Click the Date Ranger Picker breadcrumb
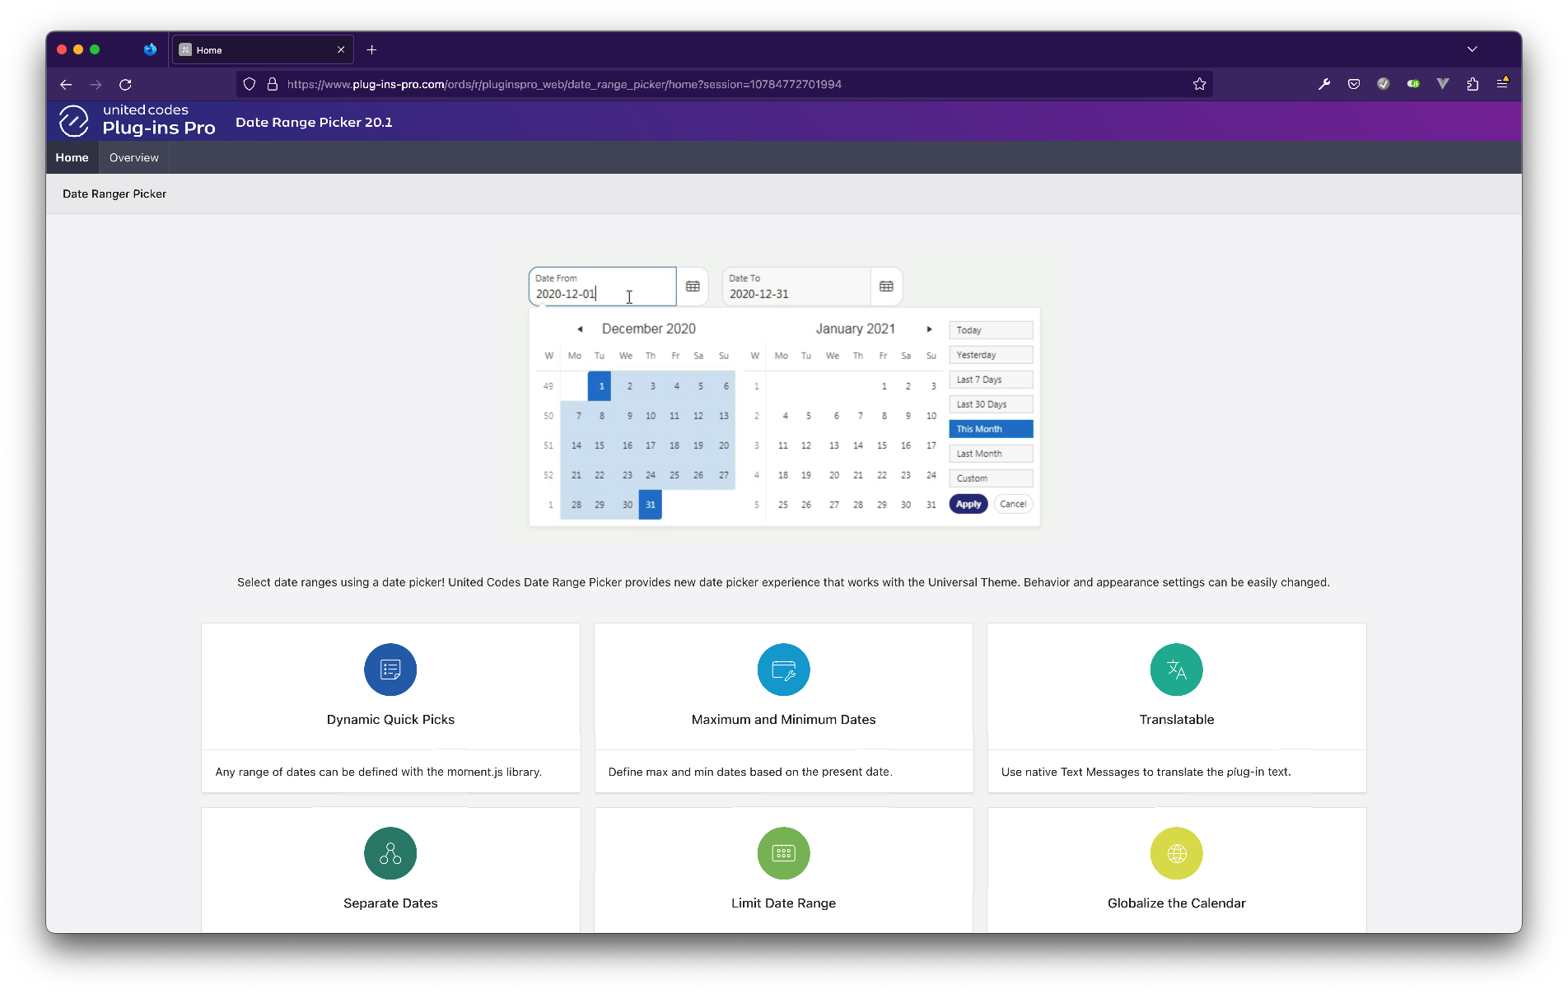Viewport: 1568px width, 994px height. (x=114, y=194)
